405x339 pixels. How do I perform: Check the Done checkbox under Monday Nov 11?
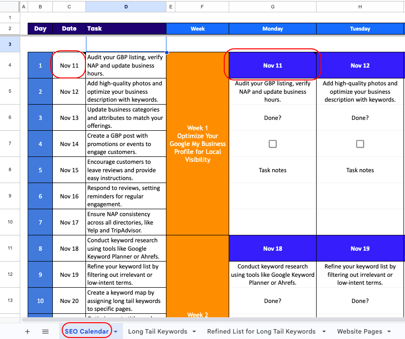point(273,144)
